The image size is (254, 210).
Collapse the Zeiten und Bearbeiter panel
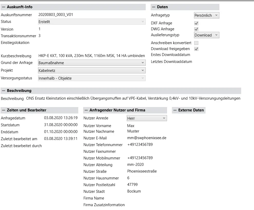pyautogui.click(x=3, y=110)
